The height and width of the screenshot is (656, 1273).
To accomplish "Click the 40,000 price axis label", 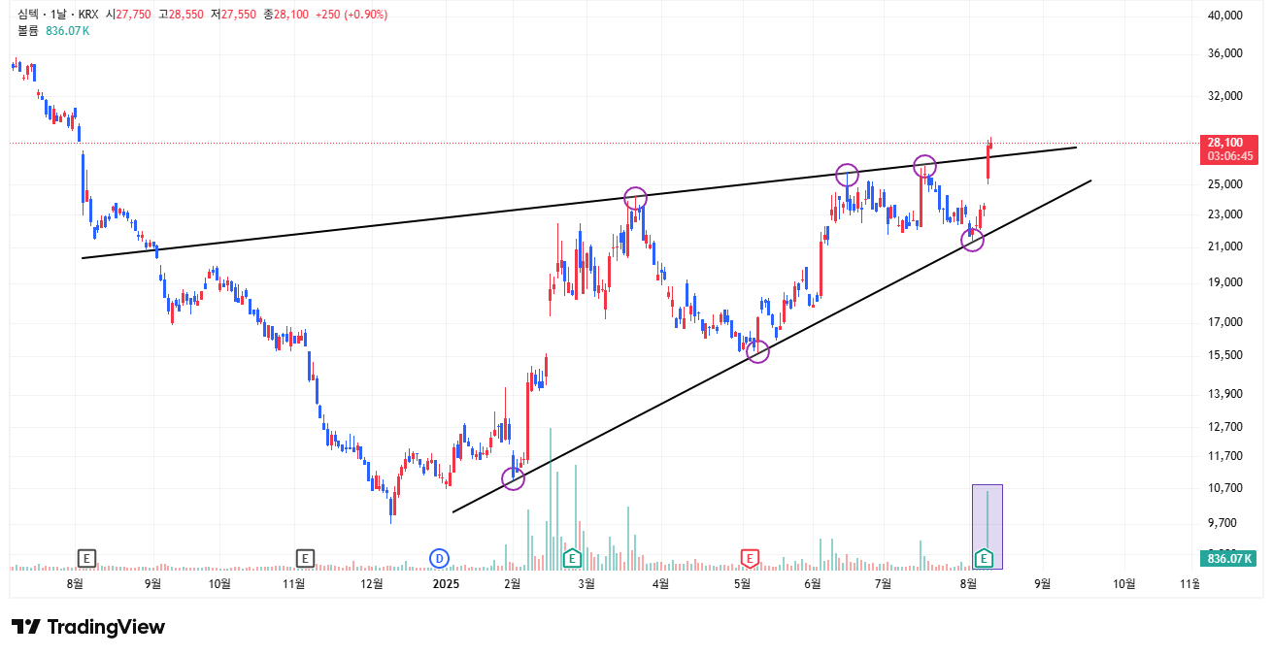I will 1225,16.
